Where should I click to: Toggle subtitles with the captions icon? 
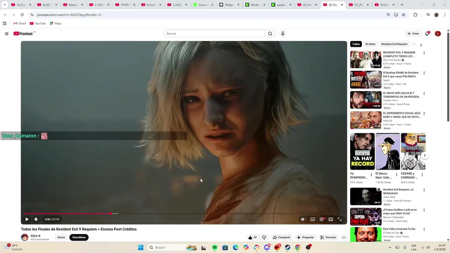(x=313, y=219)
